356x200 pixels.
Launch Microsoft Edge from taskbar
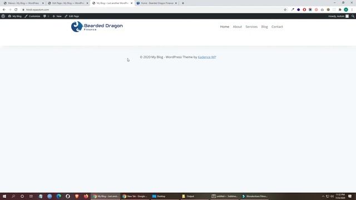59,196
